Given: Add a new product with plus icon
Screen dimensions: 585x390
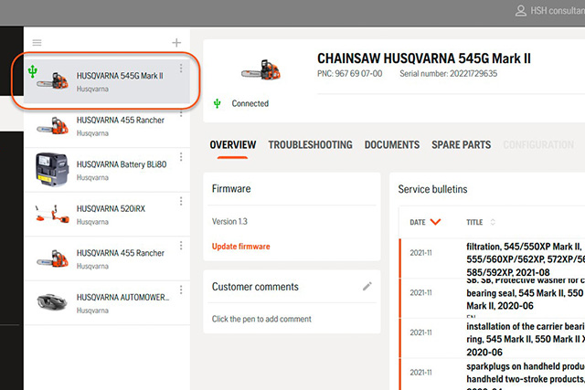Looking at the screenshot, I should [176, 43].
